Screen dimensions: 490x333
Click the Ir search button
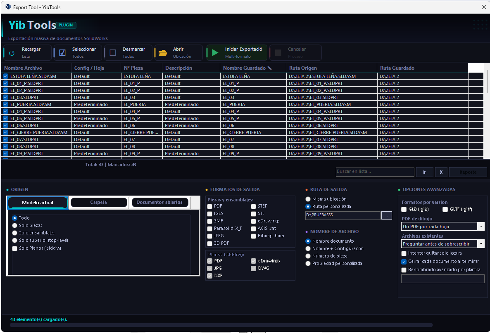[x=424, y=172]
